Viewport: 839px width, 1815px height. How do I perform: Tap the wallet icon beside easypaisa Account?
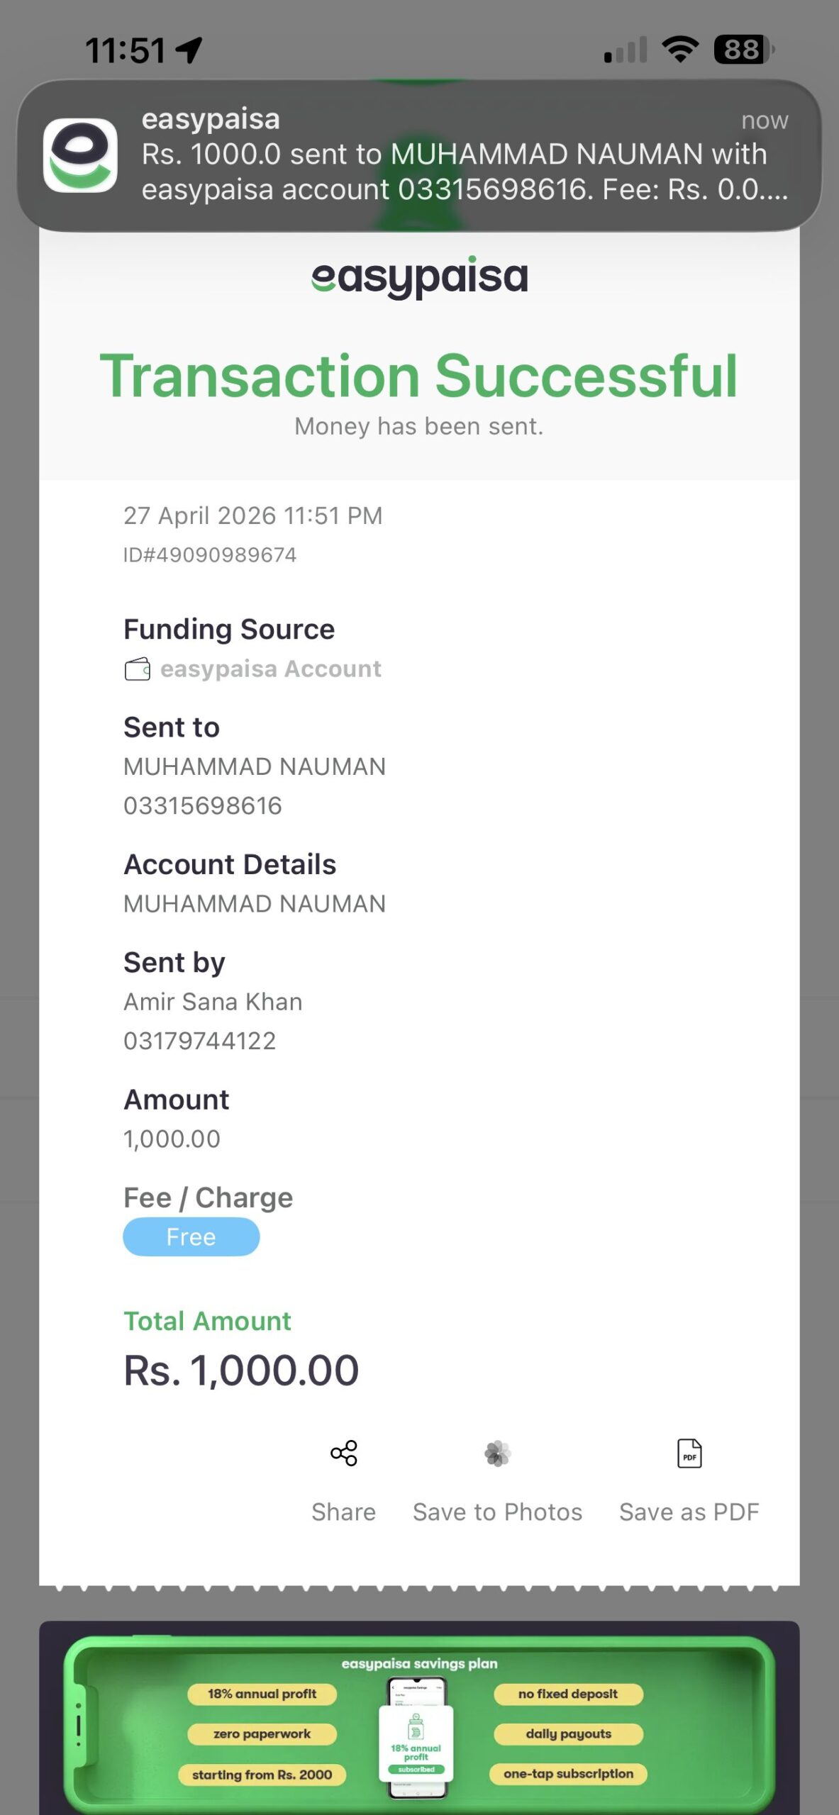(x=137, y=669)
